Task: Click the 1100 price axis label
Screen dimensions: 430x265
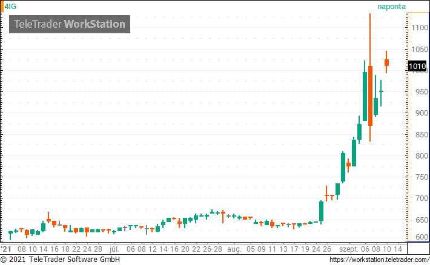Action: (420, 28)
